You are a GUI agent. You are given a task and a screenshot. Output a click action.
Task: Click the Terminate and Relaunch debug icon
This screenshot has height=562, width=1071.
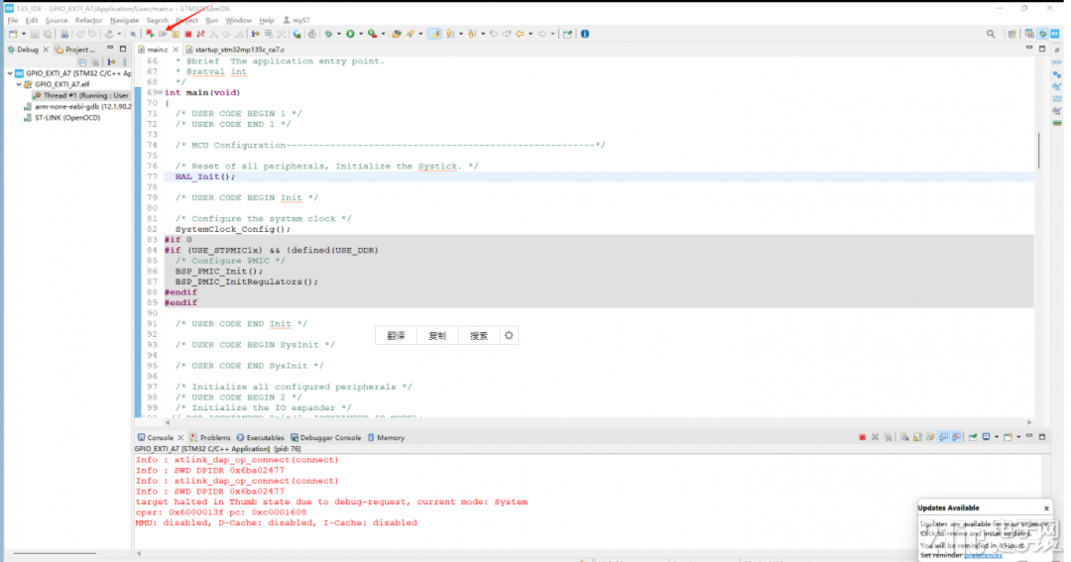[150, 34]
